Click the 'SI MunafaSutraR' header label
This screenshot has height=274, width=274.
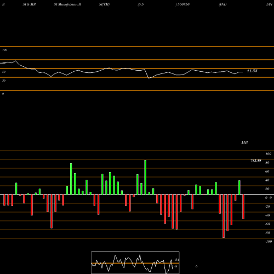point(67,4)
